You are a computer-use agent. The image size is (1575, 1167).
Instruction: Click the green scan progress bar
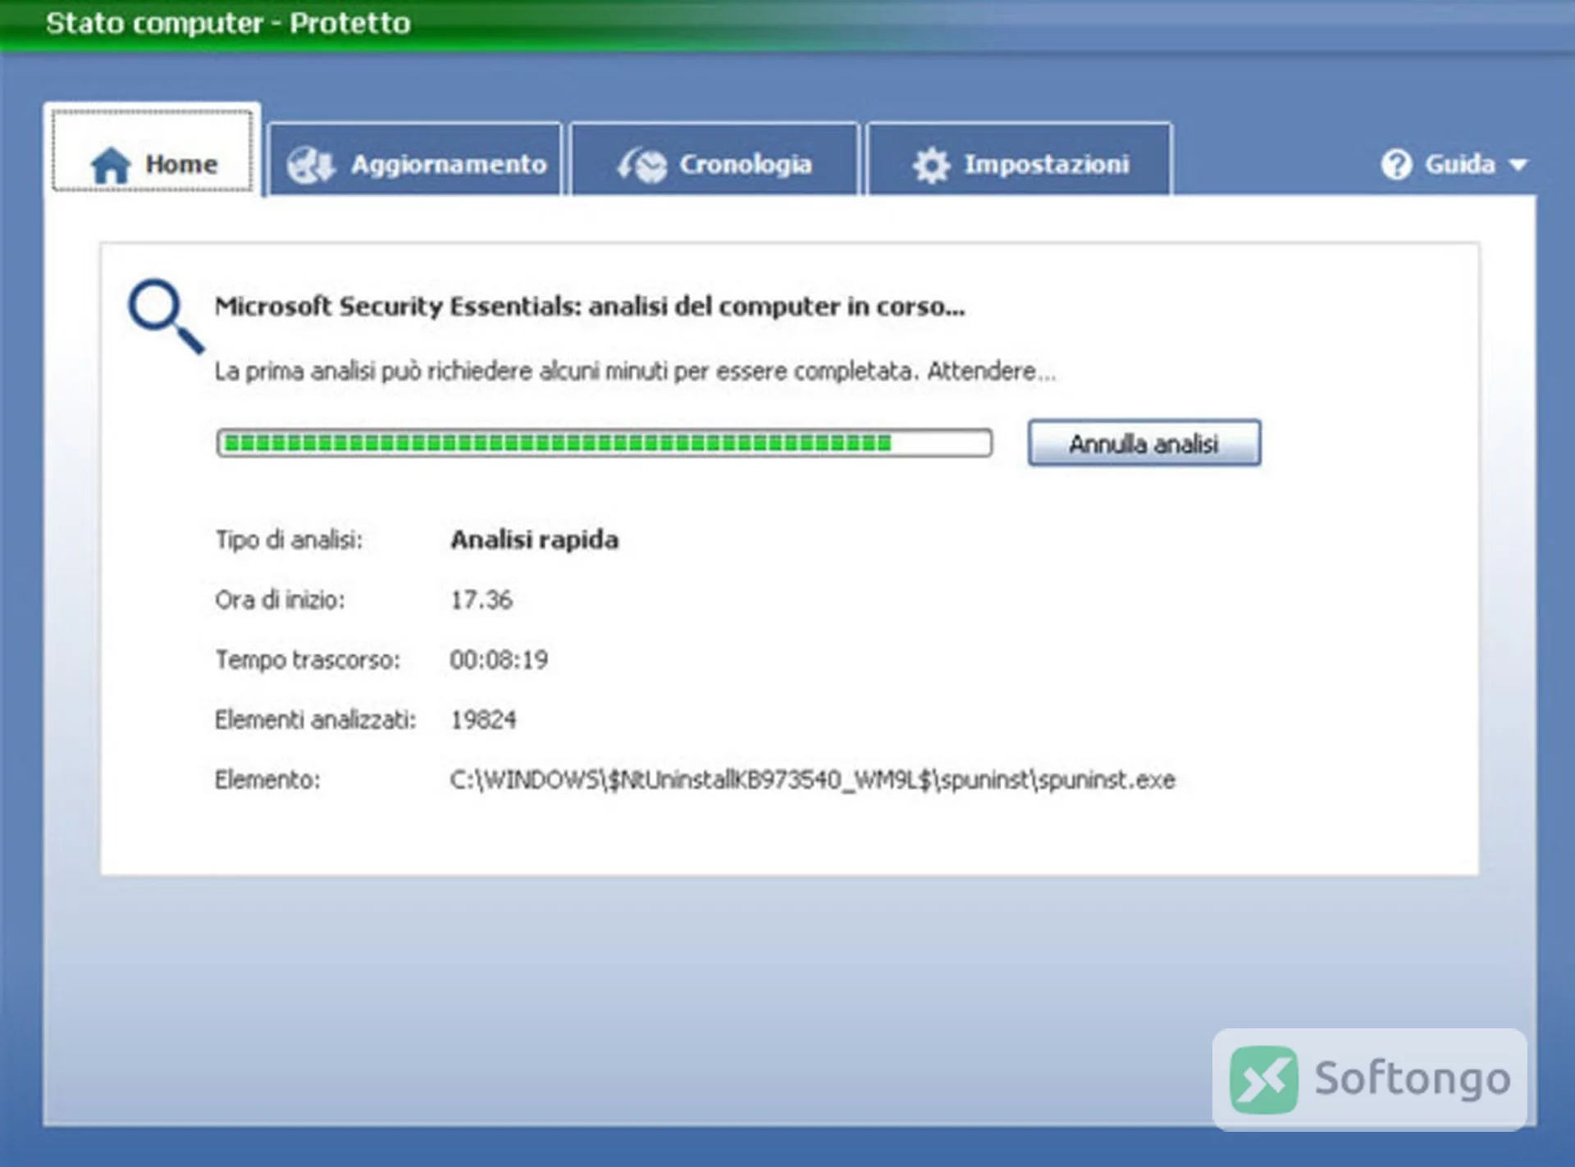pos(605,443)
